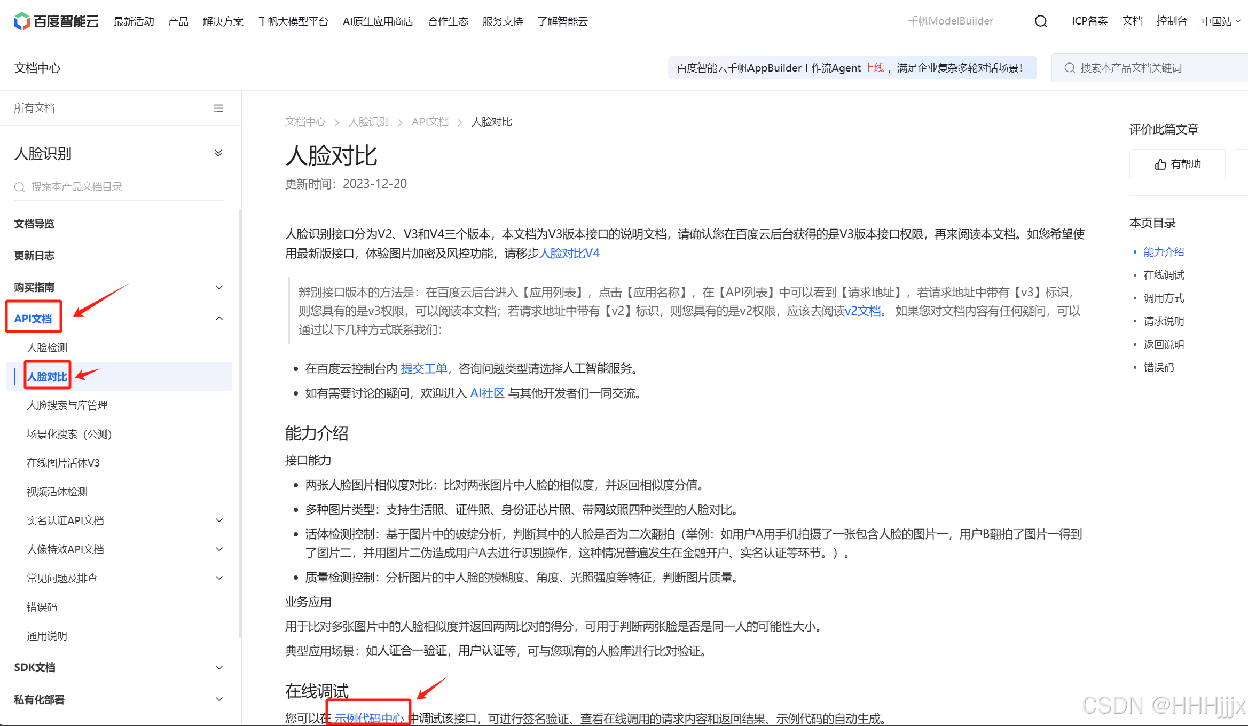Jump to 返回说明 in page contents
The width and height of the screenshot is (1248, 726).
(x=1164, y=344)
